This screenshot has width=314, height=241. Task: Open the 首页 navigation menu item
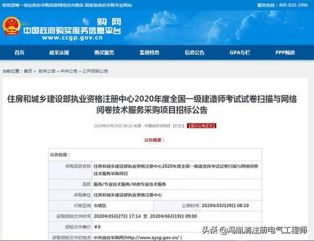click(19, 53)
